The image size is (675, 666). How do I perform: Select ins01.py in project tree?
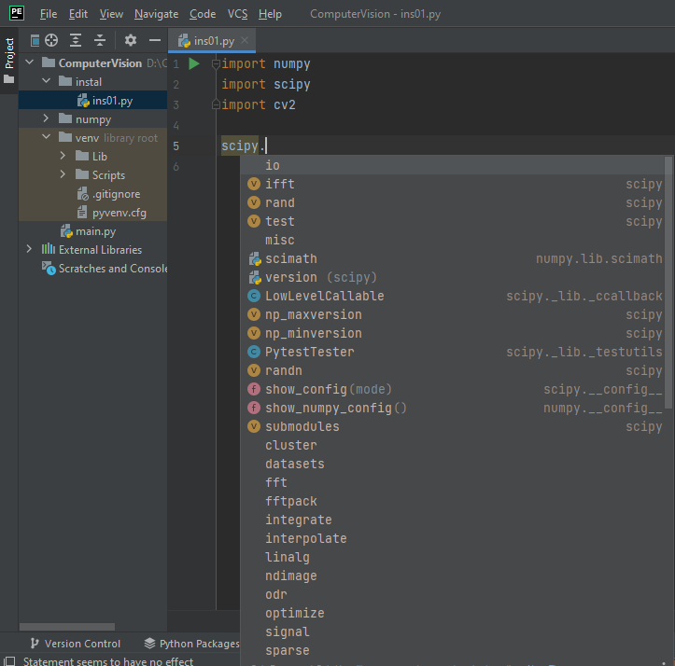[x=92, y=100]
